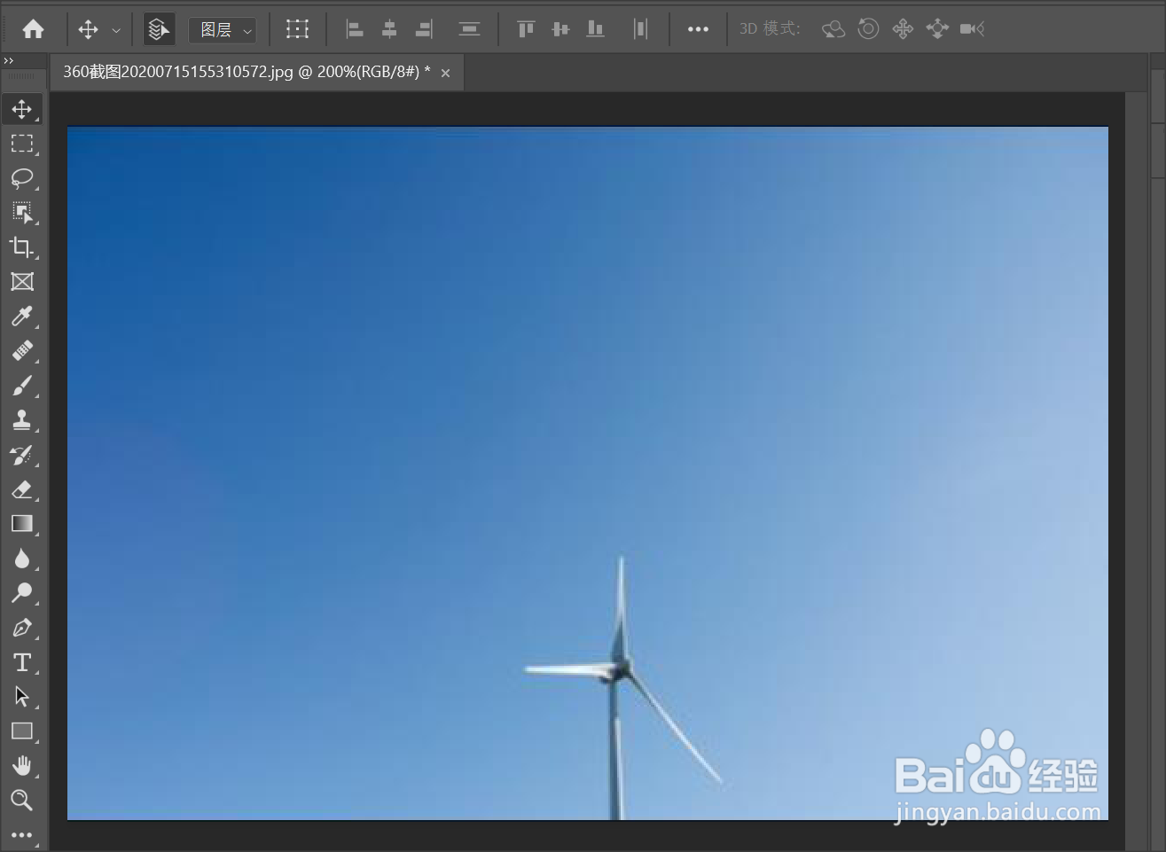Toggle the Auto-Select layers icon
Screen dimensions: 1166x852
click(159, 29)
